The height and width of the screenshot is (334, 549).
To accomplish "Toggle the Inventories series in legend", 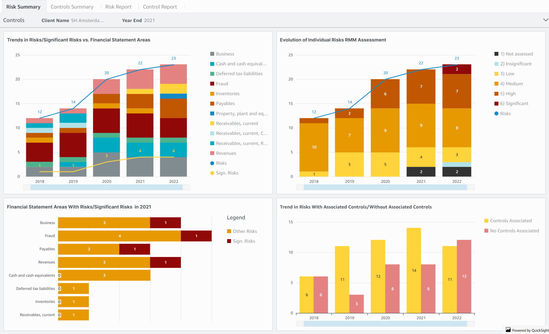I will [x=227, y=94].
